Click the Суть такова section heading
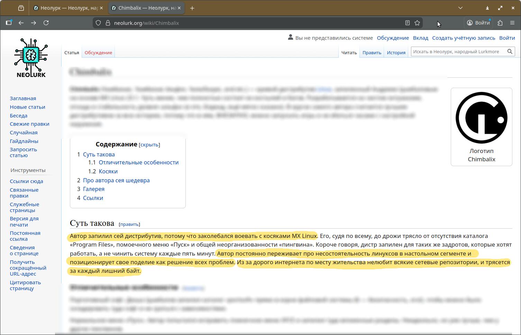Image resolution: width=521 pixels, height=335 pixels. (x=92, y=223)
